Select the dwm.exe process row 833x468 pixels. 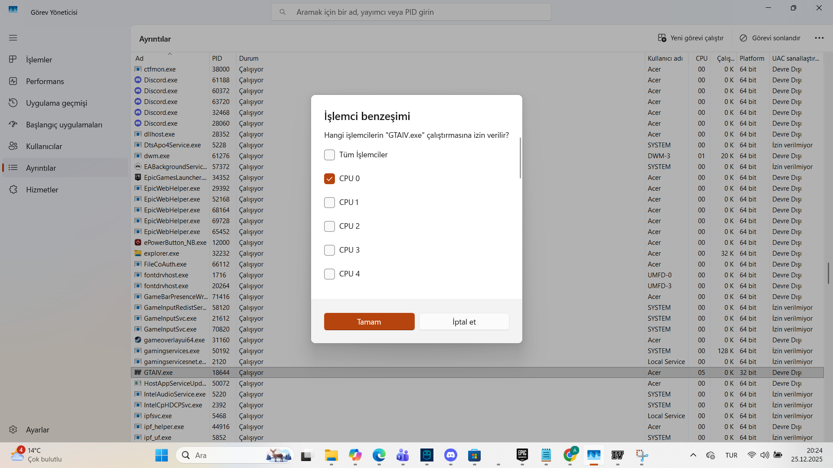[x=477, y=156]
